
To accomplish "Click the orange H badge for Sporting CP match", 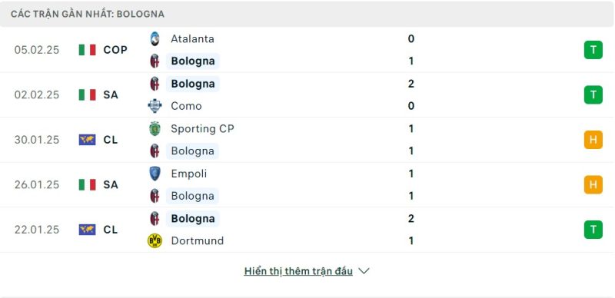I will [593, 140].
